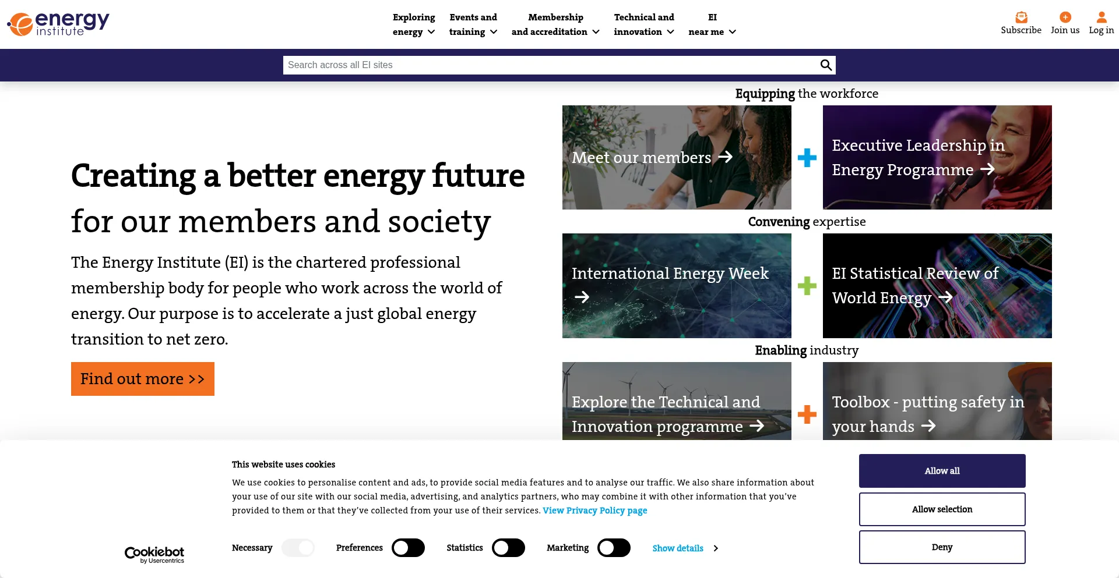The width and height of the screenshot is (1119, 578).
Task: Open the View Privacy Policy page link
Action: click(594, 510)
